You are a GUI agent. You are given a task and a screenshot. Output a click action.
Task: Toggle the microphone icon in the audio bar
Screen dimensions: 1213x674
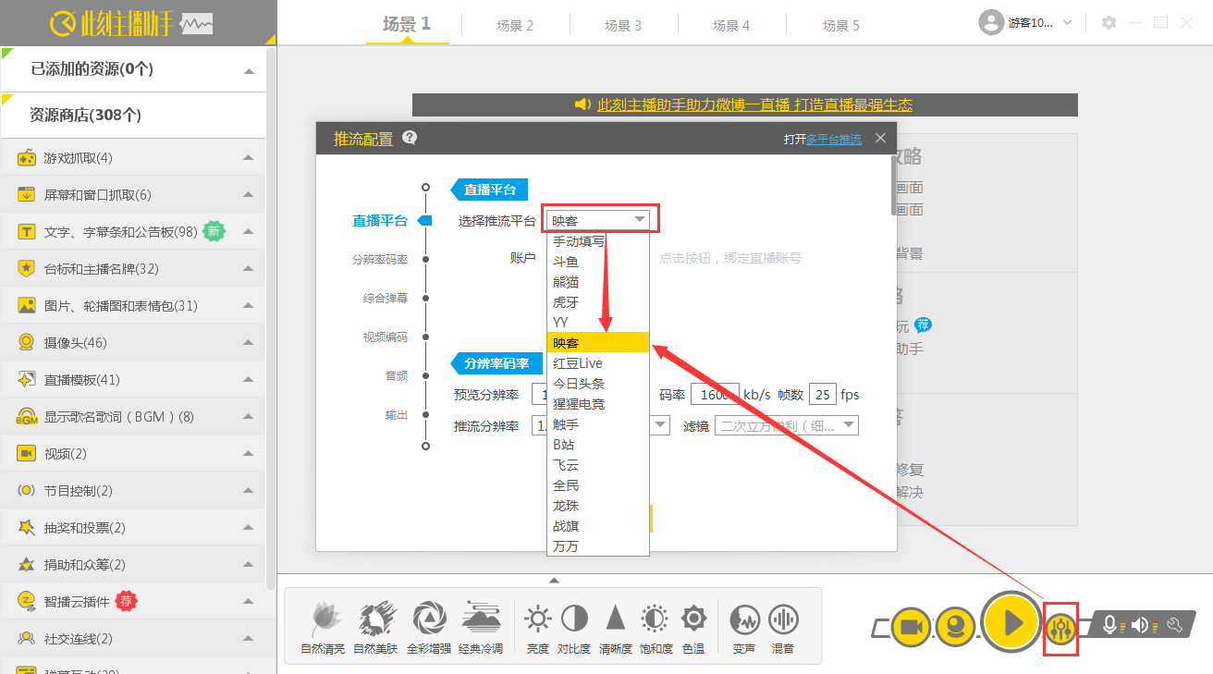coord(1109,625)
